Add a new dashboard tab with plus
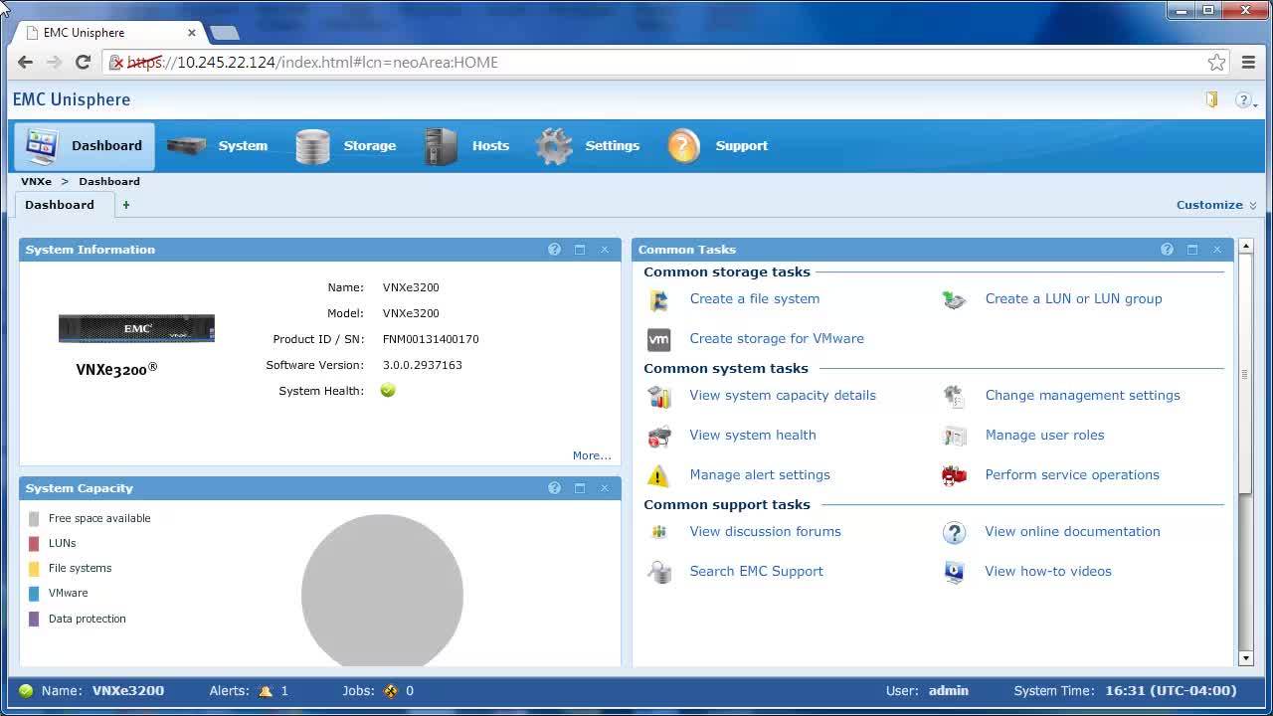The width and height of the screenshot is (1273, 716). pyautogui.click(x=126, y=205)
